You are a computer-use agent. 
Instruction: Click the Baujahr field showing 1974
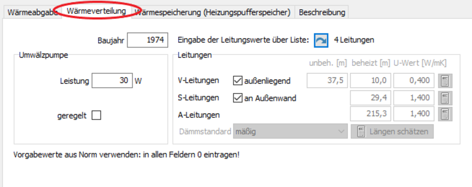(x=148, y=40)
